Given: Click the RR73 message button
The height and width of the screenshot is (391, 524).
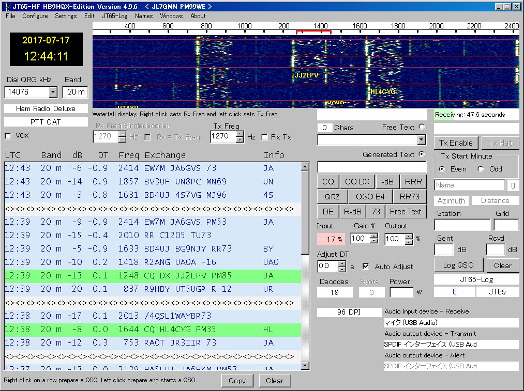Looking at the screenshot, I should point(409,196).
